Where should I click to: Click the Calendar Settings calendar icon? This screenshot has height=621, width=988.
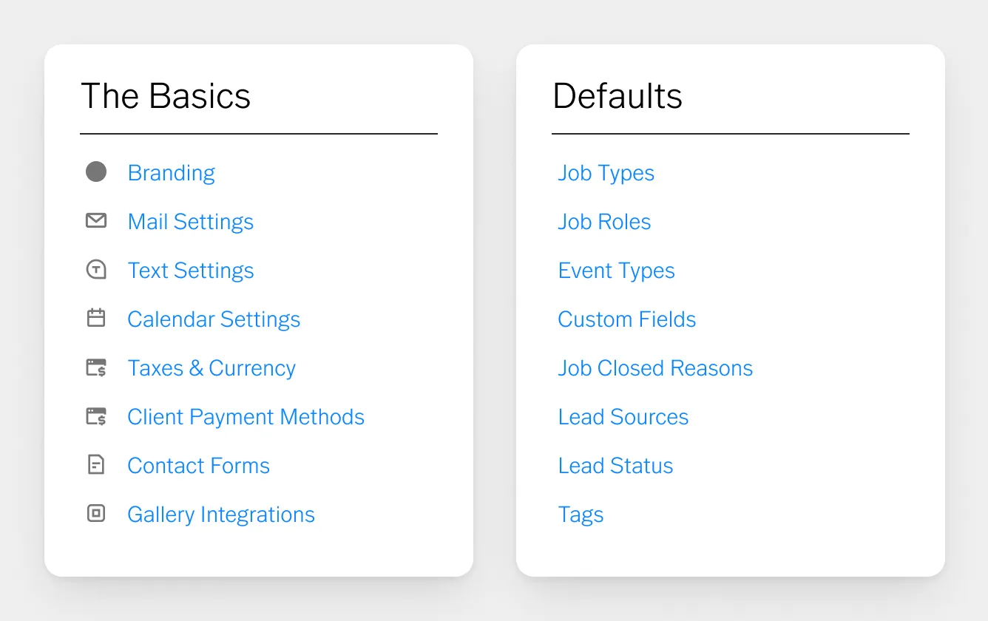click(96, 318)
